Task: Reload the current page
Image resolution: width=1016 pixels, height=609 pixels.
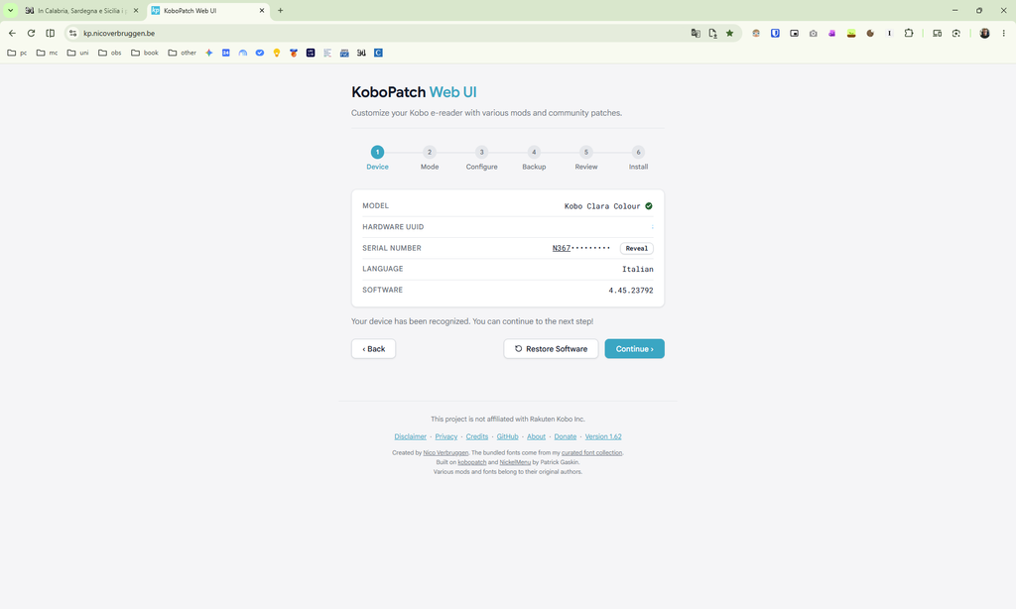Action: tap(31, 33)
